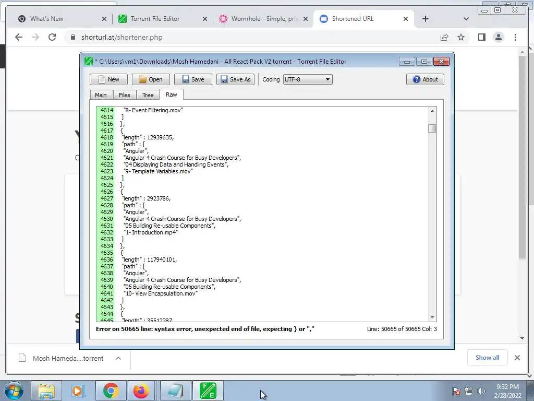Click the "Line: 50665 of 50665 Col: 3" status

tap(402, 329)
